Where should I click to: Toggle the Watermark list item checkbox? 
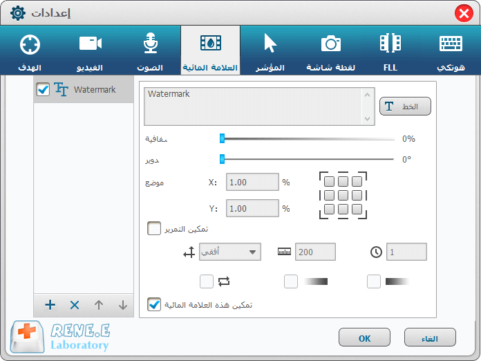pos(43,89)
